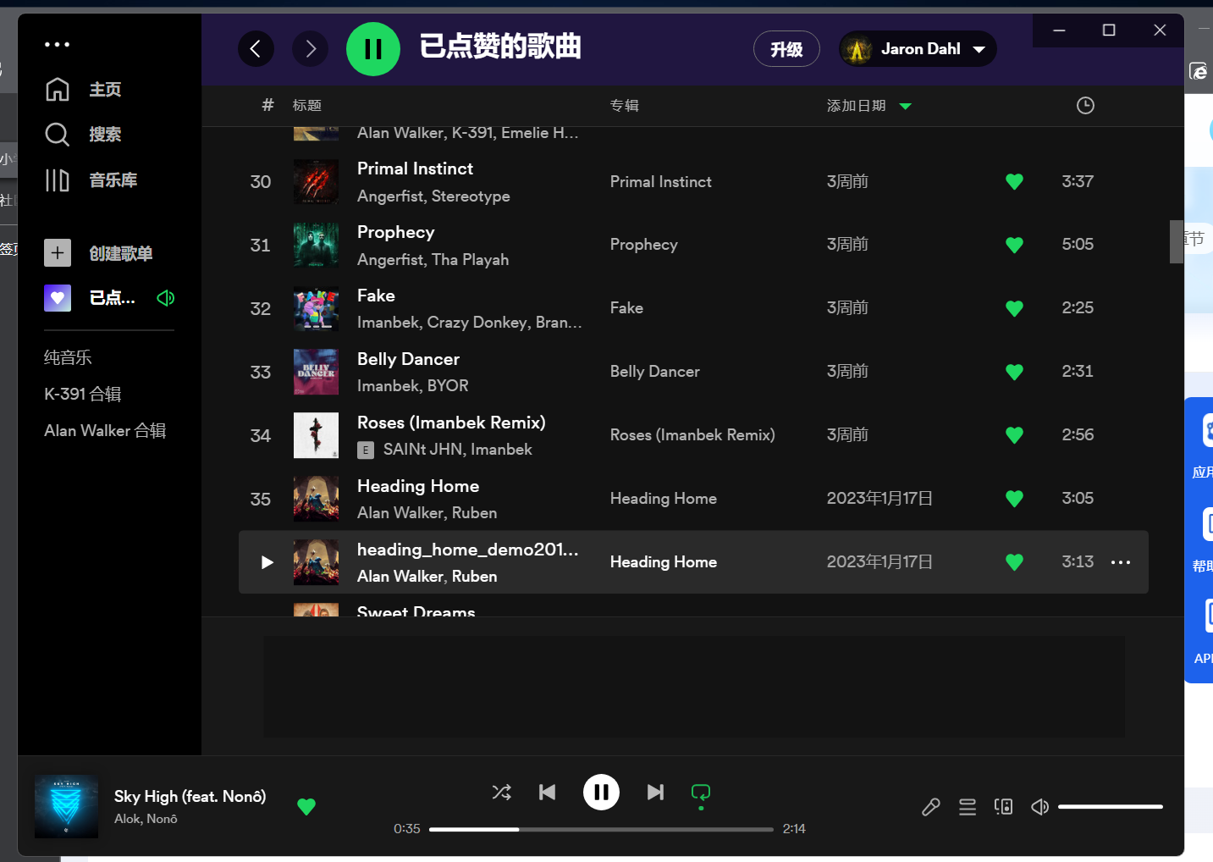Open the Prophecy album link

pyautogui.click(x=643, y=244)
